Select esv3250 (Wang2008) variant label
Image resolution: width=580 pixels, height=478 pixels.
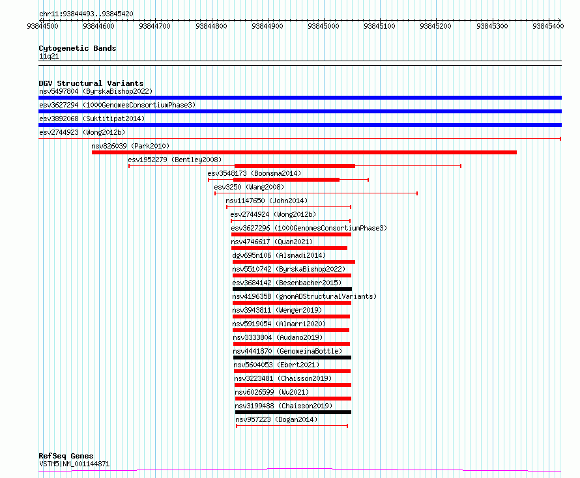[249, 187]
